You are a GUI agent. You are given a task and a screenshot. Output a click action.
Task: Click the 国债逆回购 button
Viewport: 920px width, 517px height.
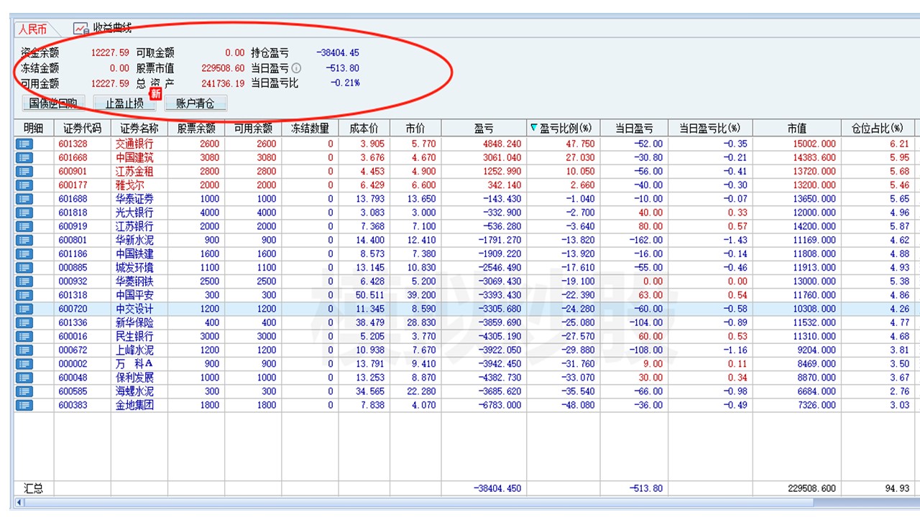tap(54, 103)
